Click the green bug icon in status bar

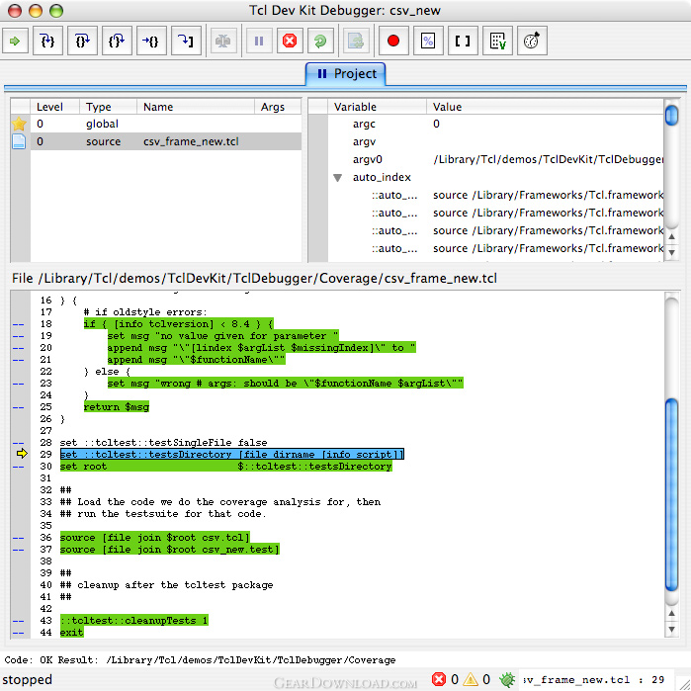pos(507,679)
